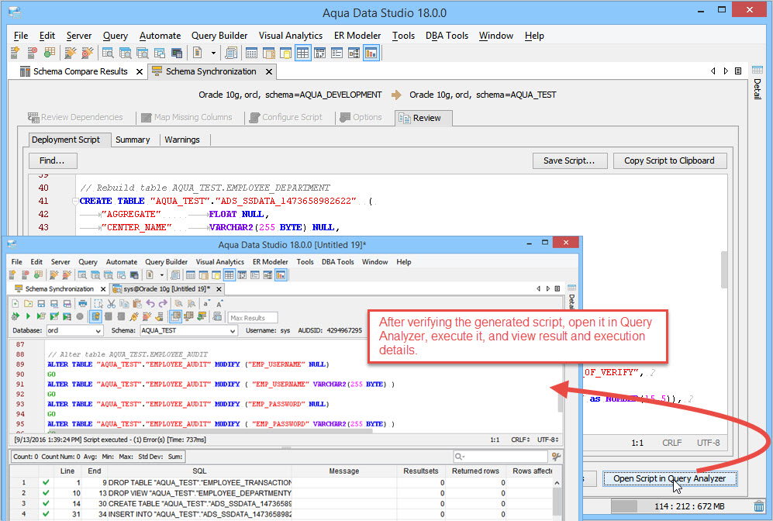
Task: Click scroll tabs right arrow in main window
Action: tap(726, 71)
